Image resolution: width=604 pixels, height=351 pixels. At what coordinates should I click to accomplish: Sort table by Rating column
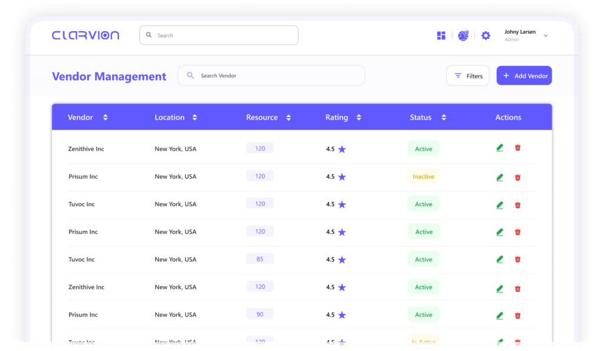pos(359,118)
